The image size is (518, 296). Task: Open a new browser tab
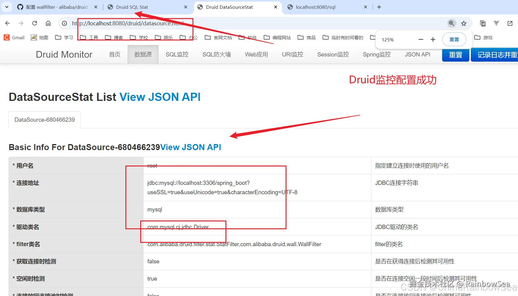[379, 7]
